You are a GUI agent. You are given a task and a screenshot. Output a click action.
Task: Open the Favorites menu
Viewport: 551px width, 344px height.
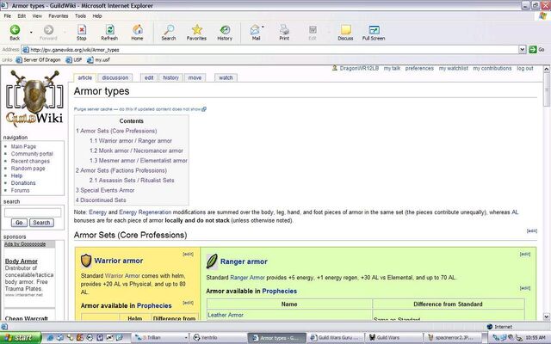click(x=59, y=15)
